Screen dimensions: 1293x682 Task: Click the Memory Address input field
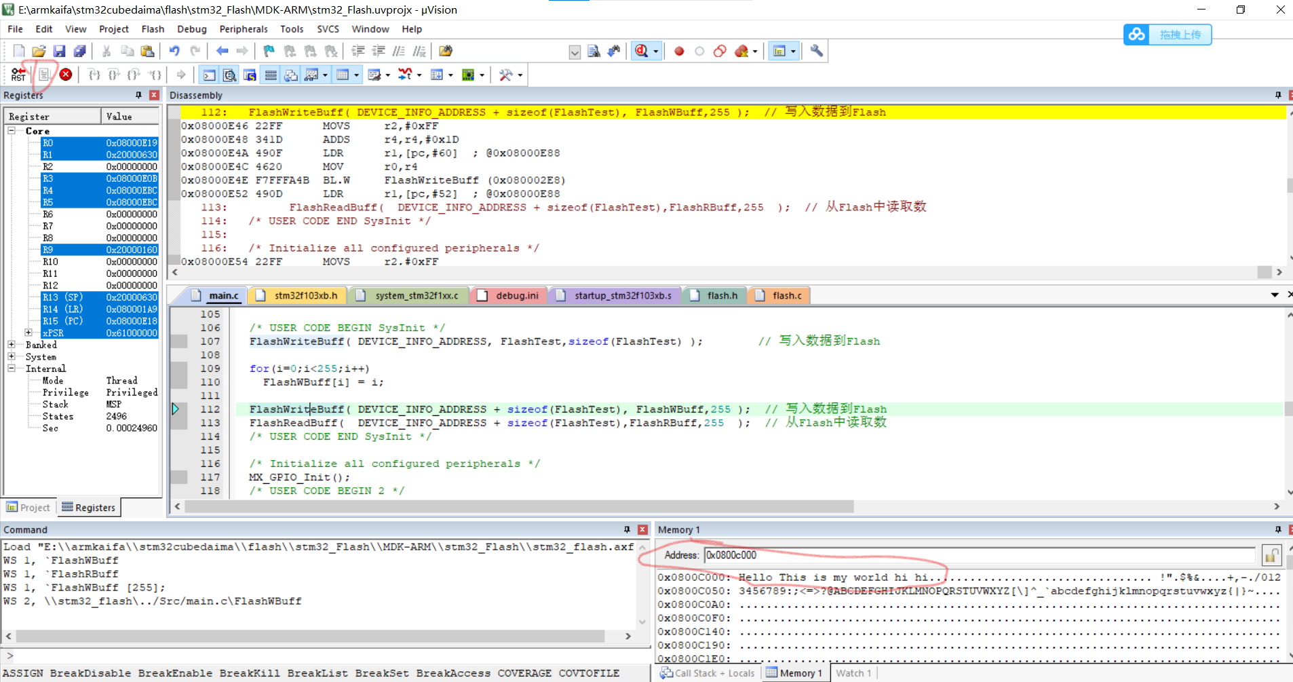[x=980, y=555]
